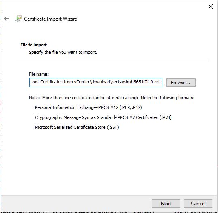Click the File to Import heading

(34, 45)
